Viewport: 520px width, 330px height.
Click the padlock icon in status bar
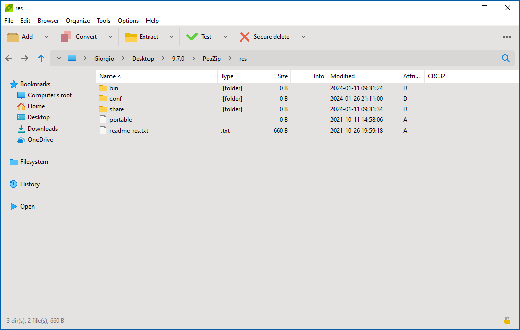[x=507, y=320]
